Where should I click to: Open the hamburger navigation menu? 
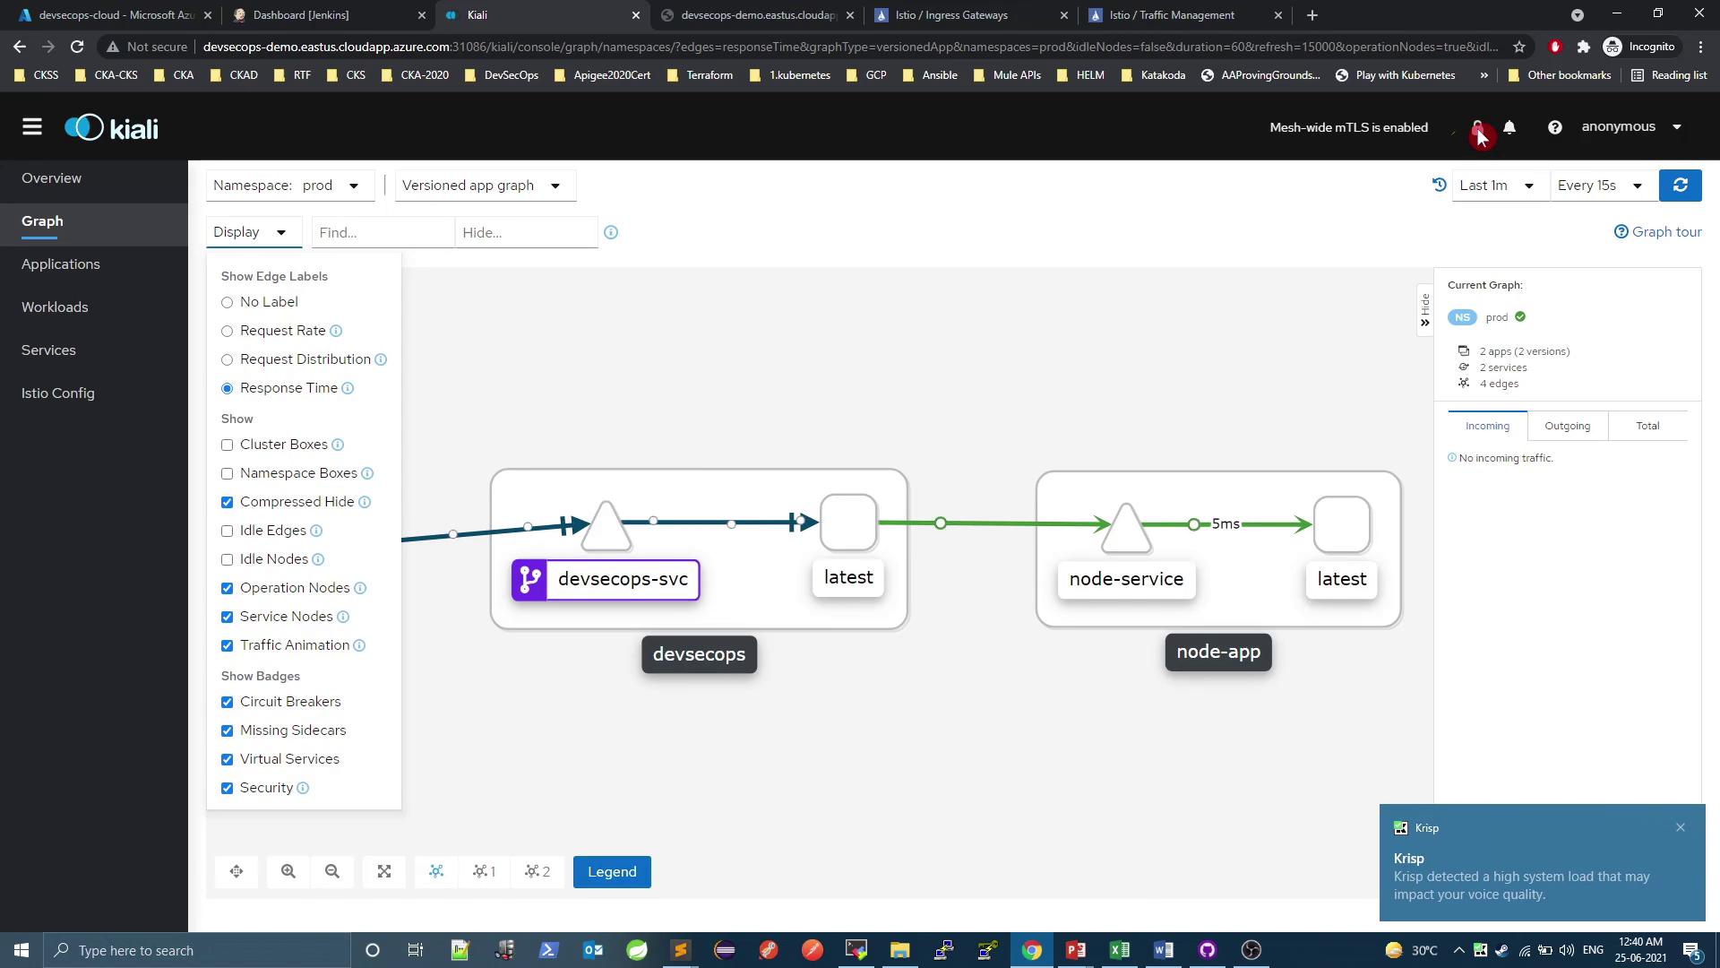[x=32, y=127]
